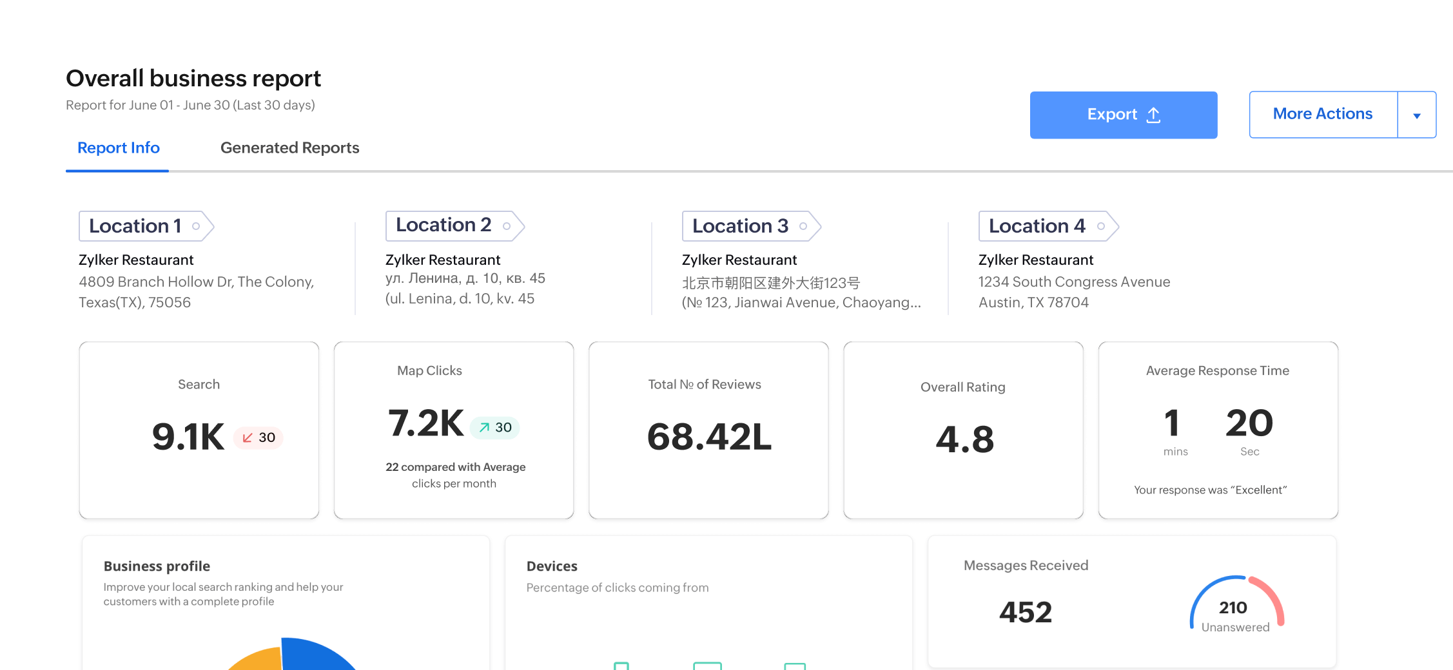Screen dimensions: 1453x670
Task: Click the Location 1 tag icon
Action: [195, 226]
